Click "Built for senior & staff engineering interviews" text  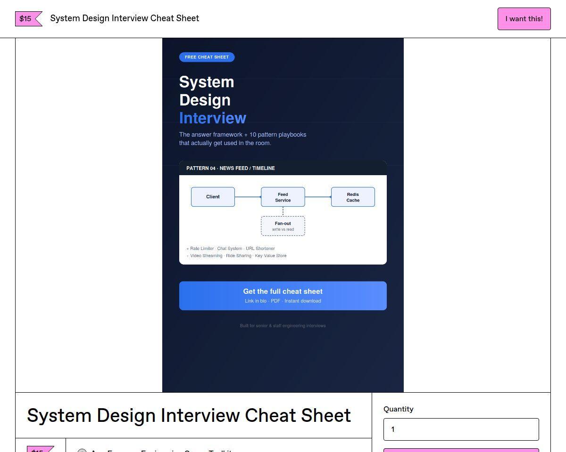pos(283,326)
